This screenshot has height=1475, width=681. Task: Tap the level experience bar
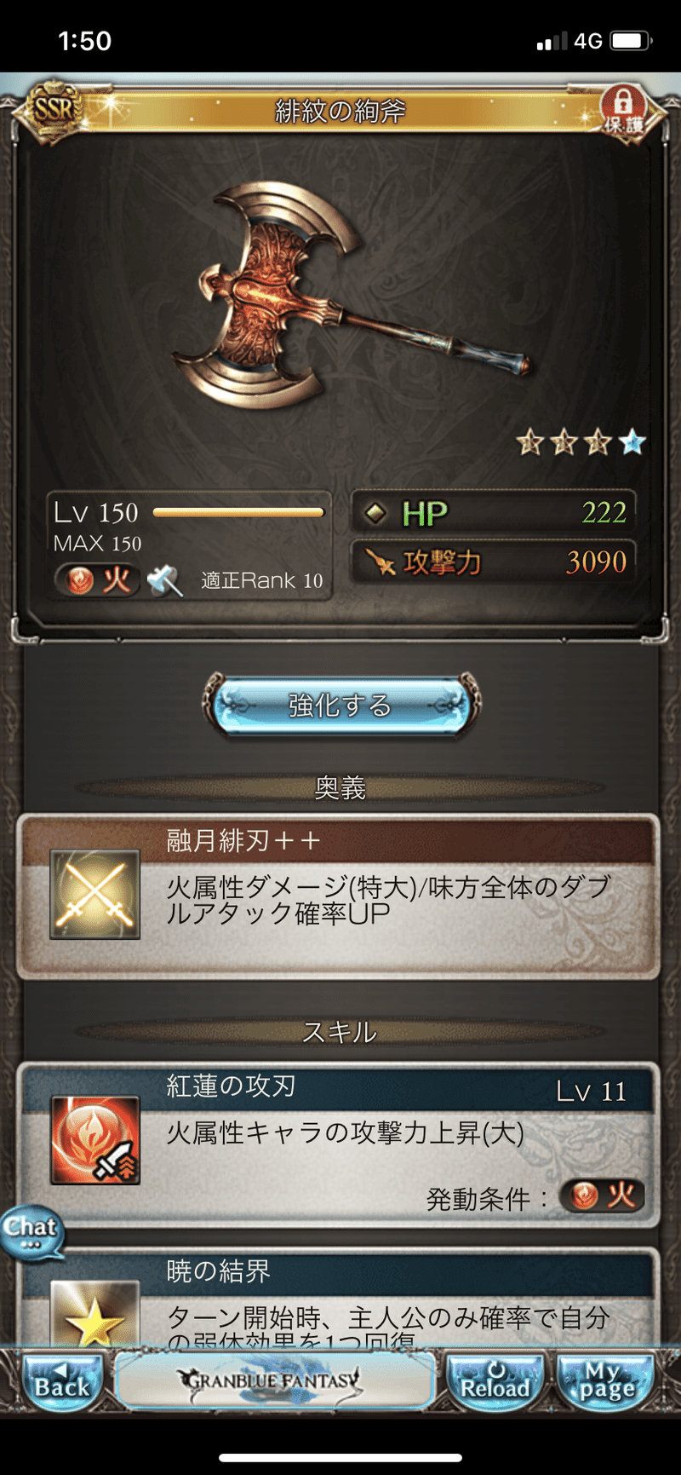tap(238, 512)
